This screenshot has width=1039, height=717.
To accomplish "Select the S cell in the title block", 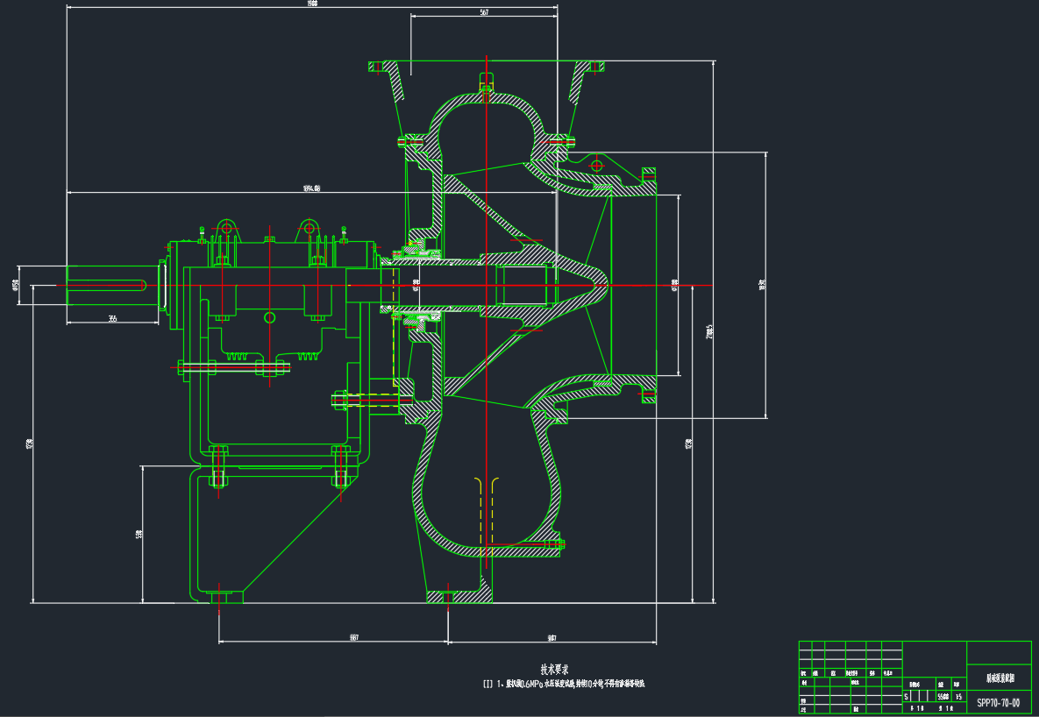I will click(907, 696).
